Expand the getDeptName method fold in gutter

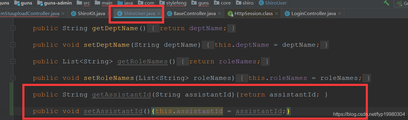[13, 28]
